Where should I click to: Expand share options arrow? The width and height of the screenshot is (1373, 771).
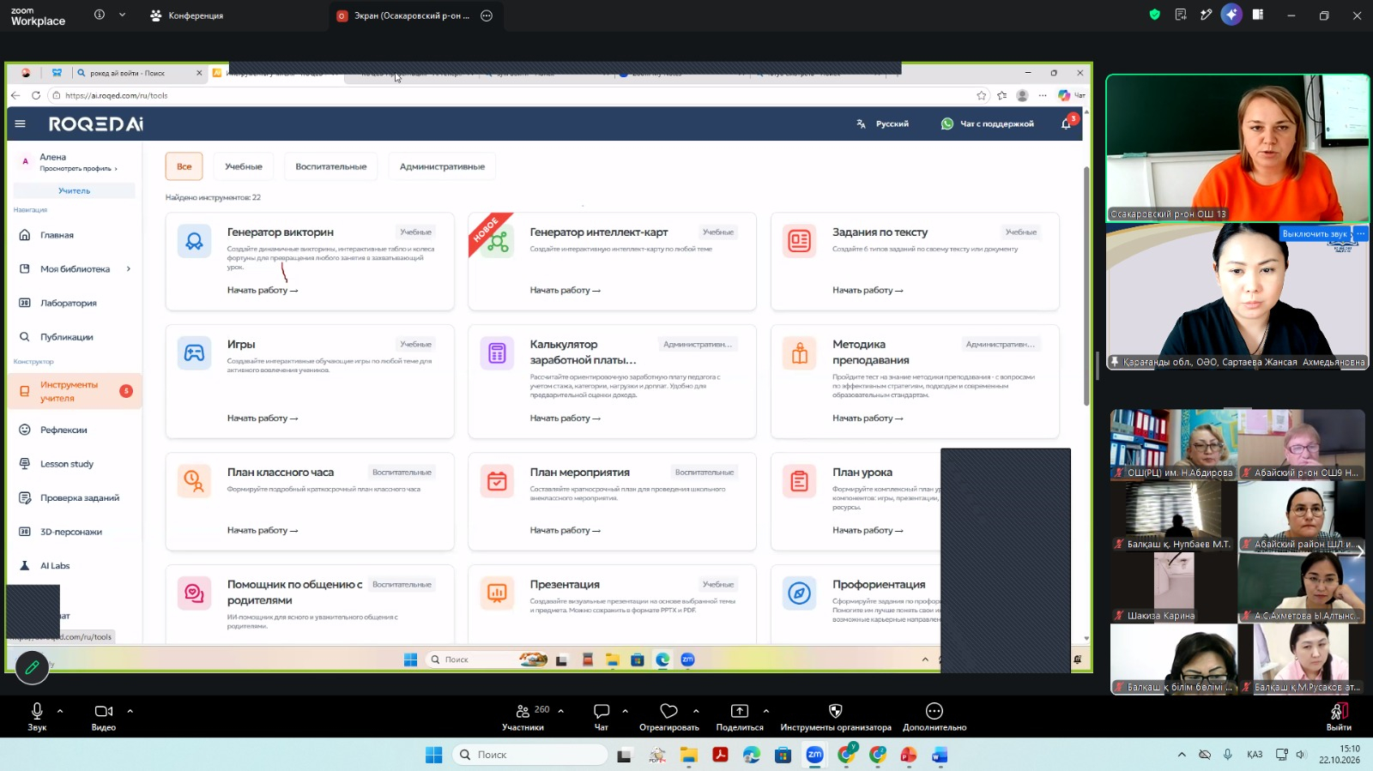coord(766,711)
